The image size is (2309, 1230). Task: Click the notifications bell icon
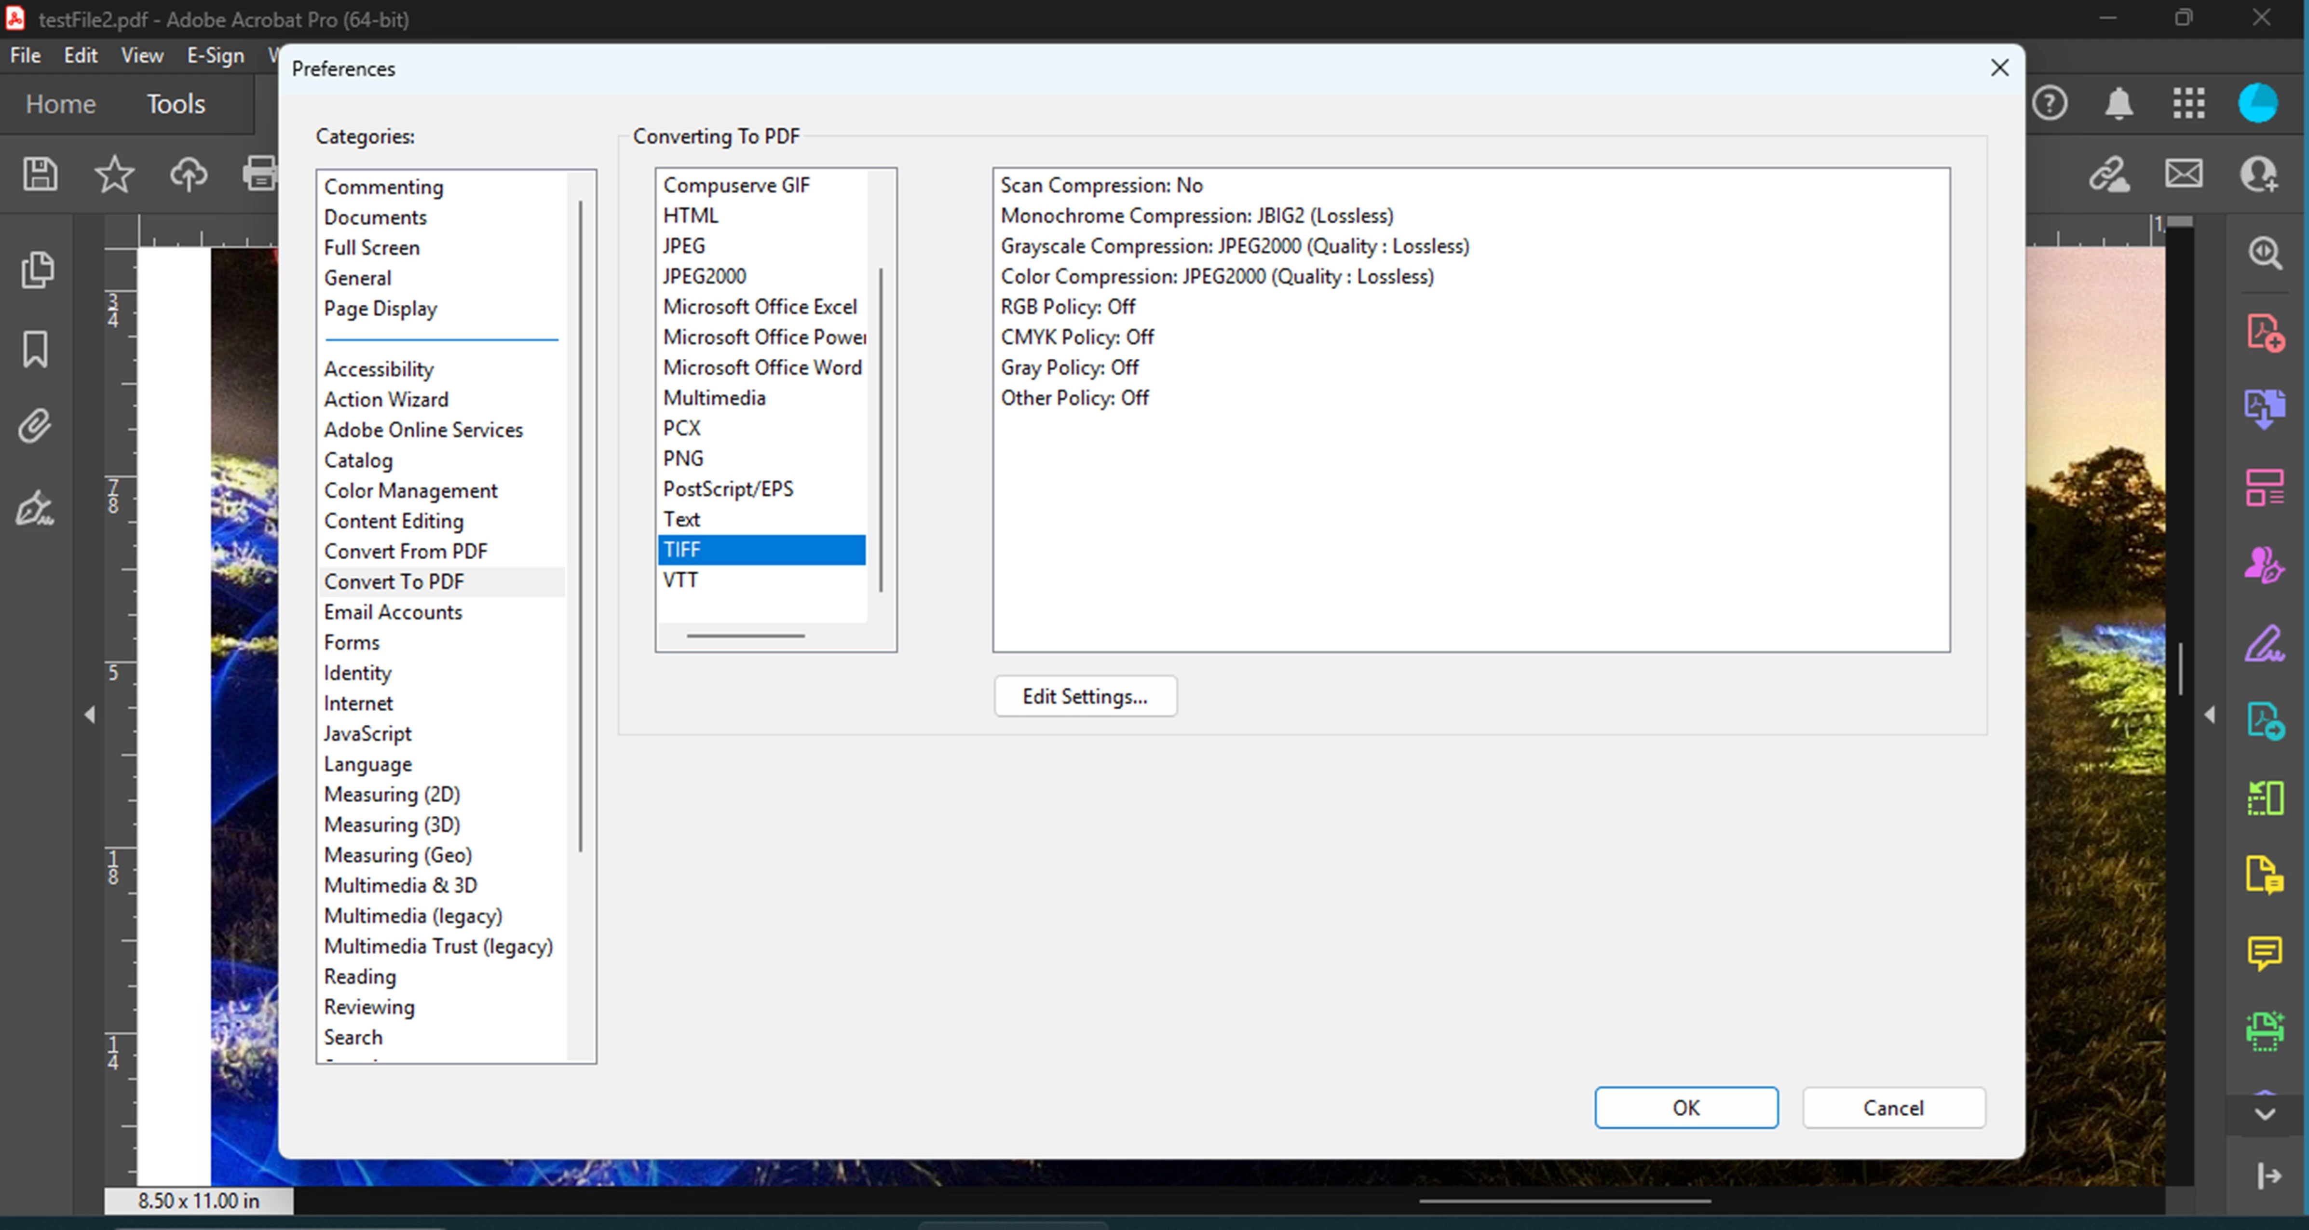pos(2118,103)
